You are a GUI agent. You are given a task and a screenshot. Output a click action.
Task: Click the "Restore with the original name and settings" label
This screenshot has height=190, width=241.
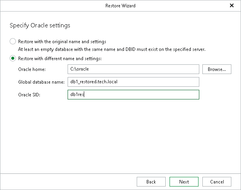pyautogui.click(x=62, y=42)
